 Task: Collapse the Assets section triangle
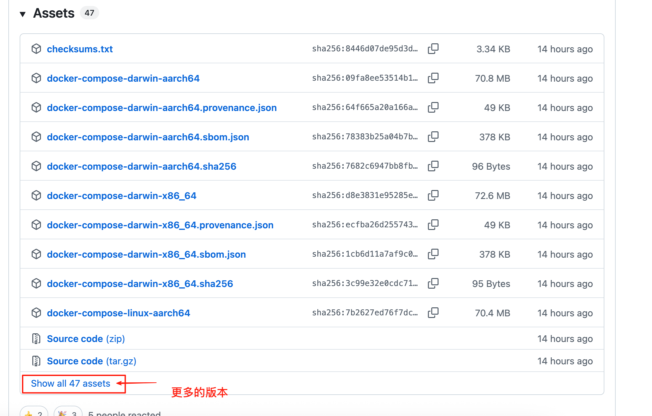tap(23, 14)
